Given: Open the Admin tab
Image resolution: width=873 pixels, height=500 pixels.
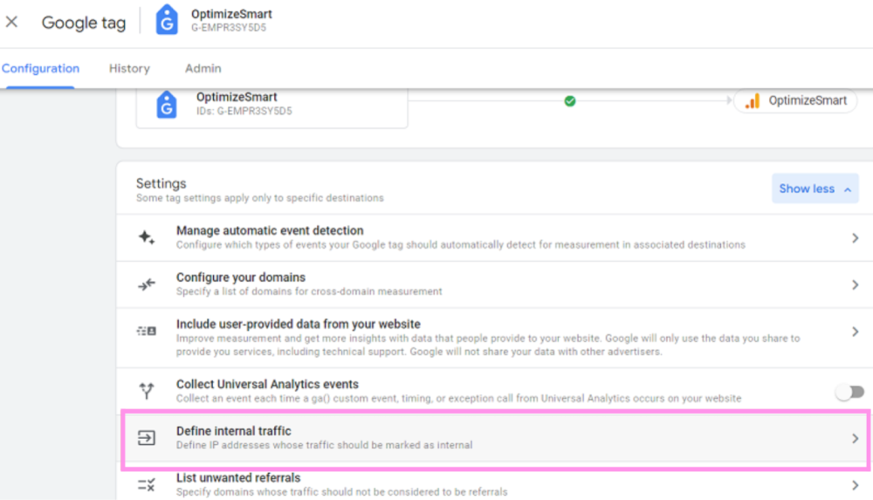Looking at the screenshot, I should 203,69.
